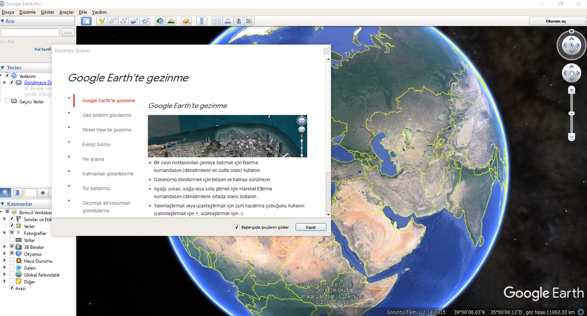This screenshot has width=587, height=316.
Task: Open the Araçlar menu
Action: click(66, 12)
